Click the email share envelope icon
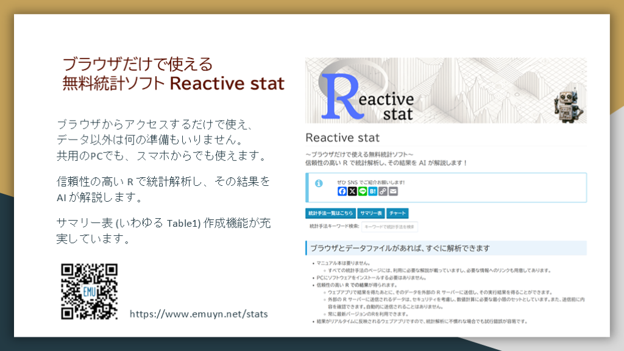This screenshot has width=624, height=351. point(393,191)
